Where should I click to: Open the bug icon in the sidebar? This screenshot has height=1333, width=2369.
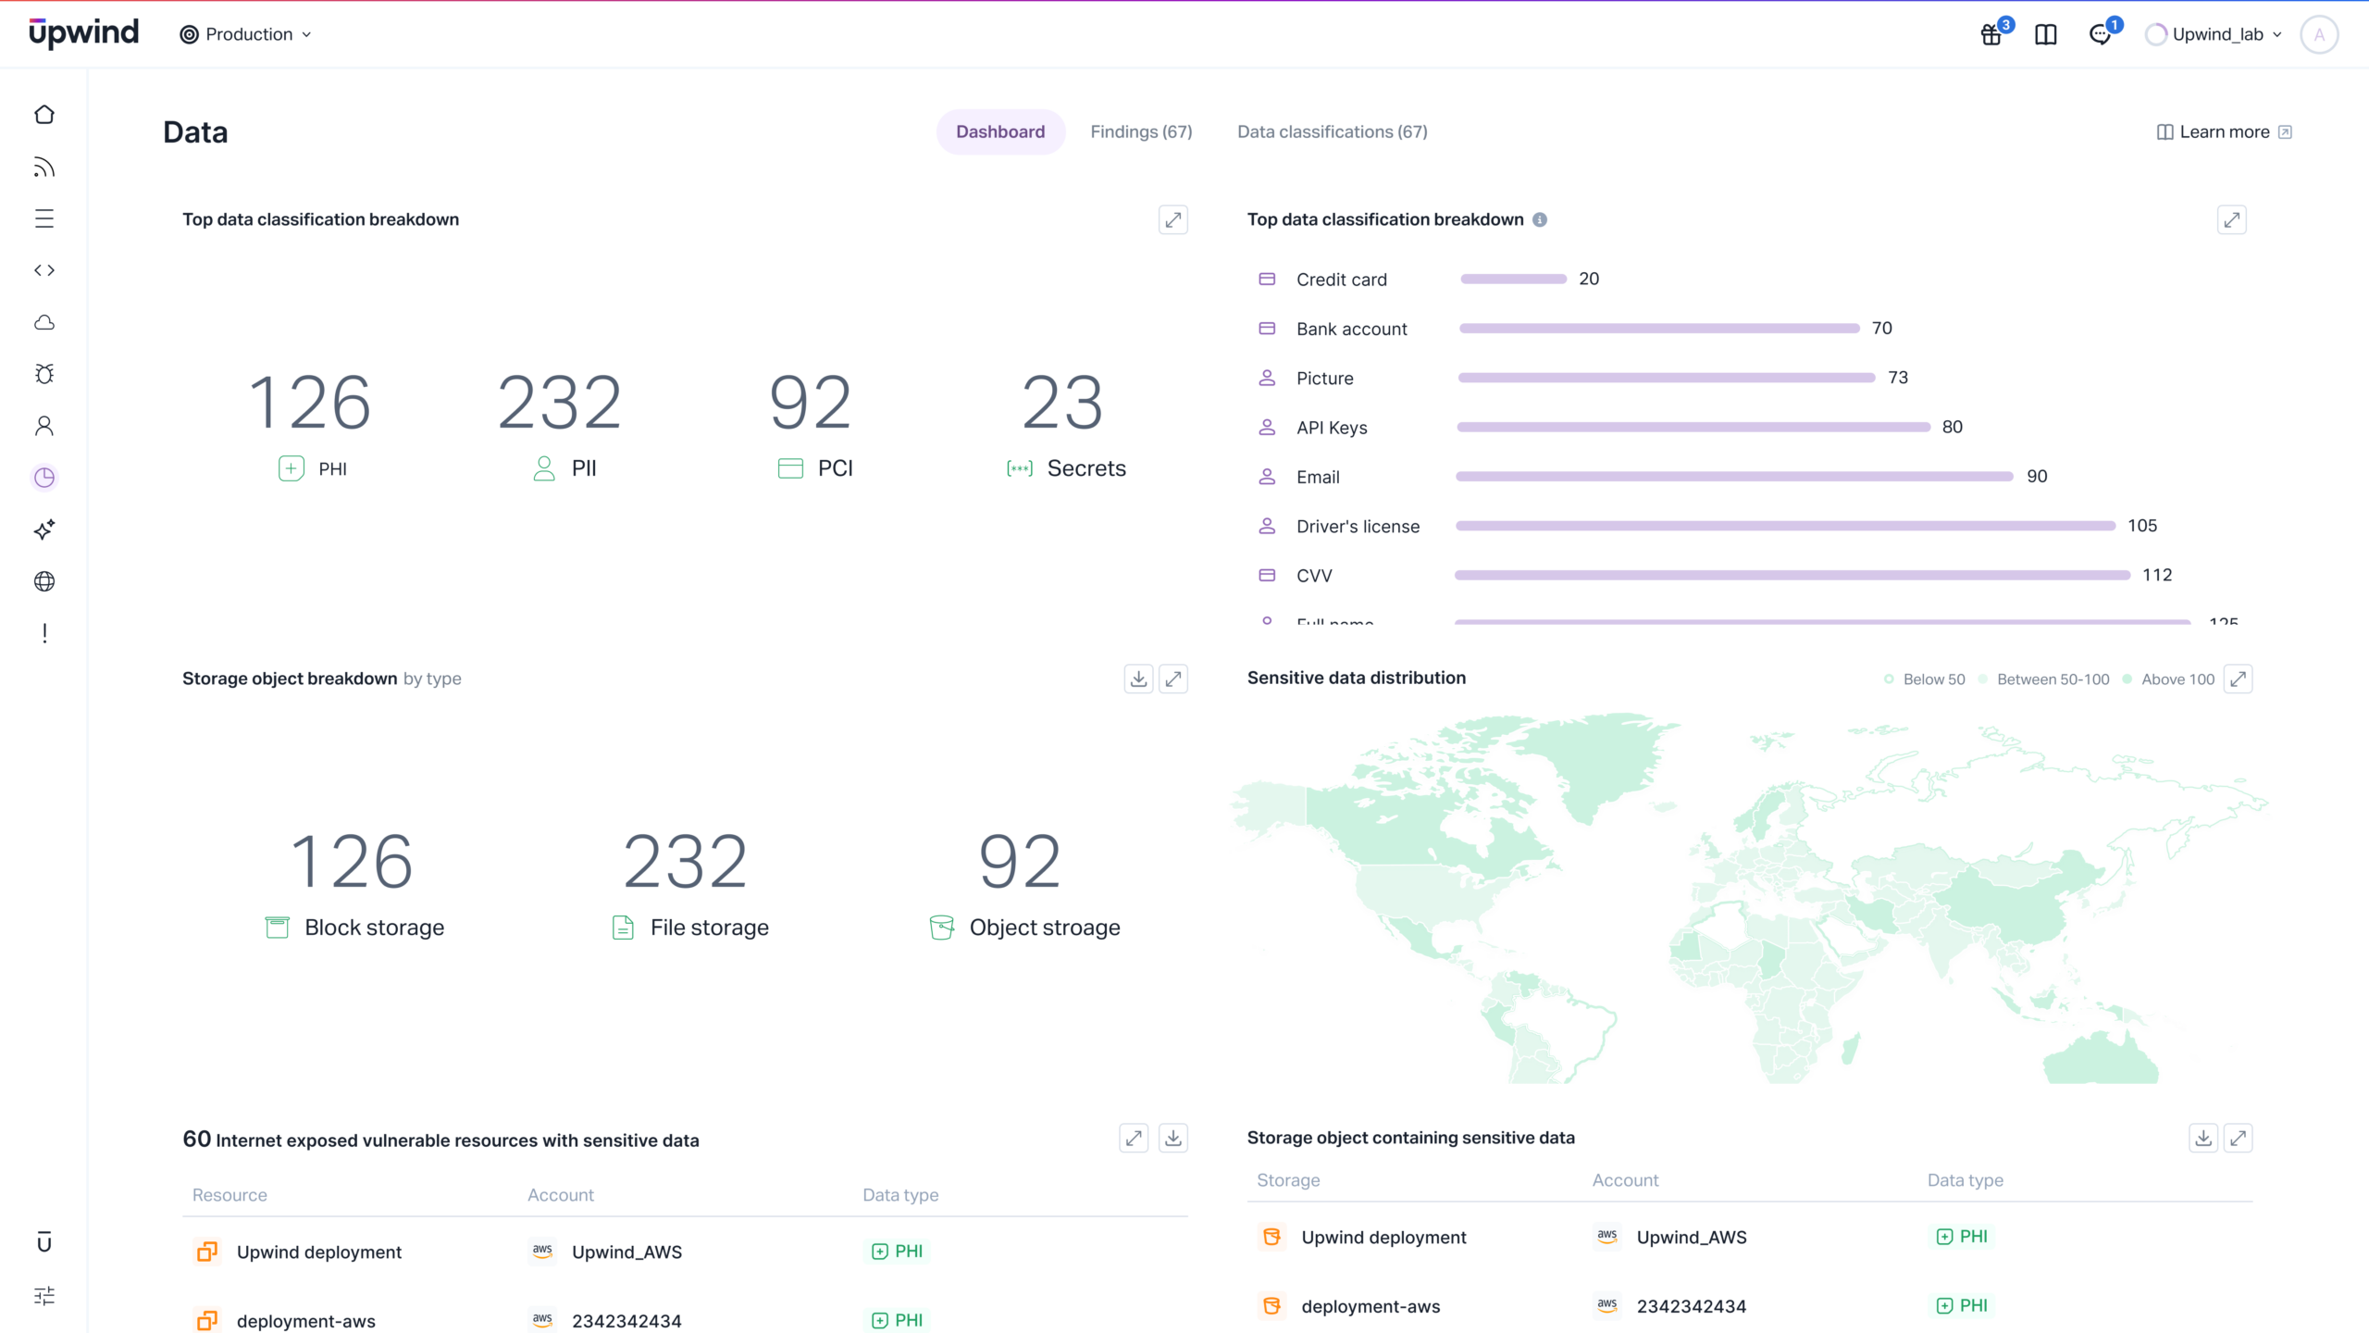[x=44, y=374]
